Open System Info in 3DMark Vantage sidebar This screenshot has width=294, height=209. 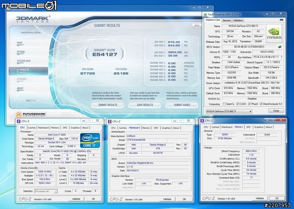[x=23, y=61]
